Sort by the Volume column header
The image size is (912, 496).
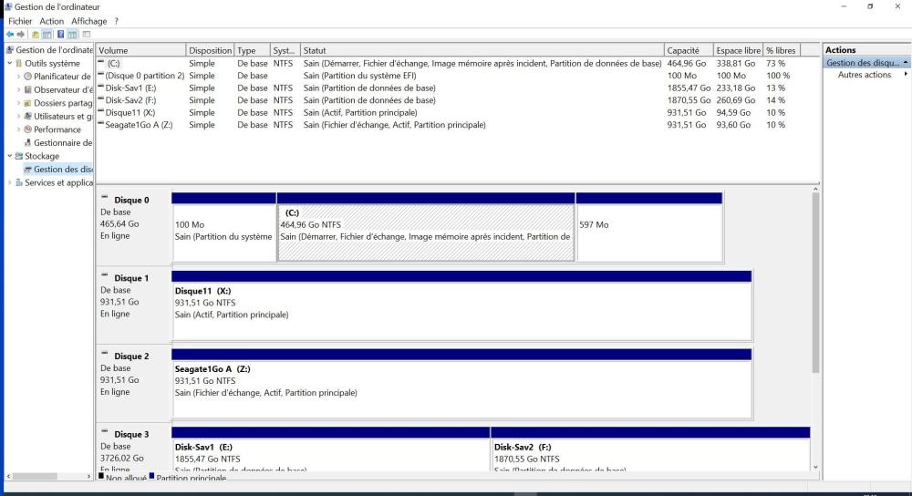tap(140, 50)
